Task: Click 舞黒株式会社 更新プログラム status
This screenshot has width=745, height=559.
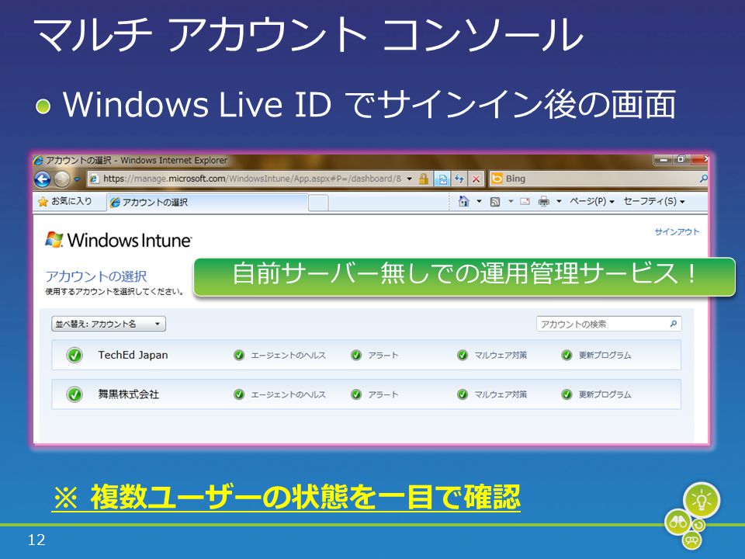Action: point(596,394)
